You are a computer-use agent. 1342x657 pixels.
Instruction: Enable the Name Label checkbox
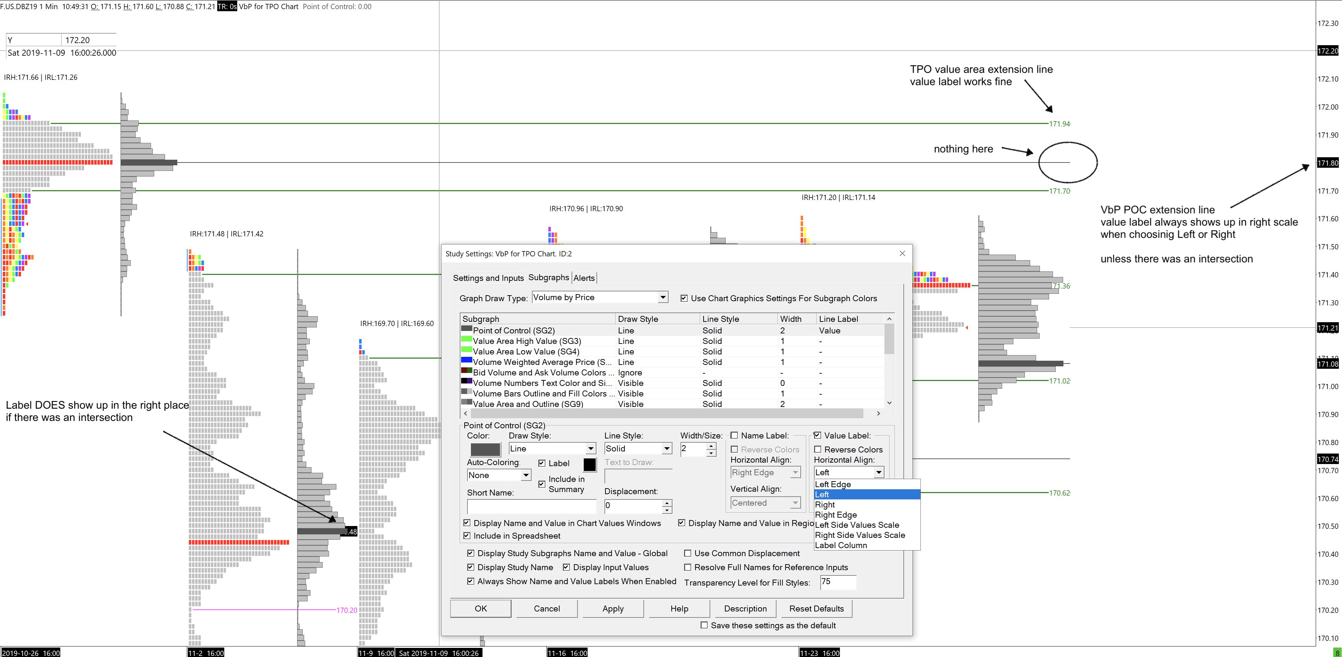coord(734,436)
